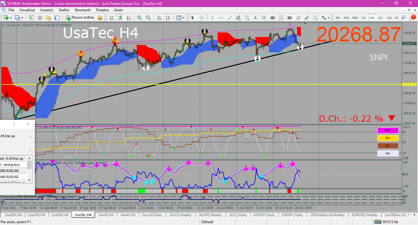Show the Terminal panel icon
The height and width of the screenshot is (225, 418).
tap(57, 18)
